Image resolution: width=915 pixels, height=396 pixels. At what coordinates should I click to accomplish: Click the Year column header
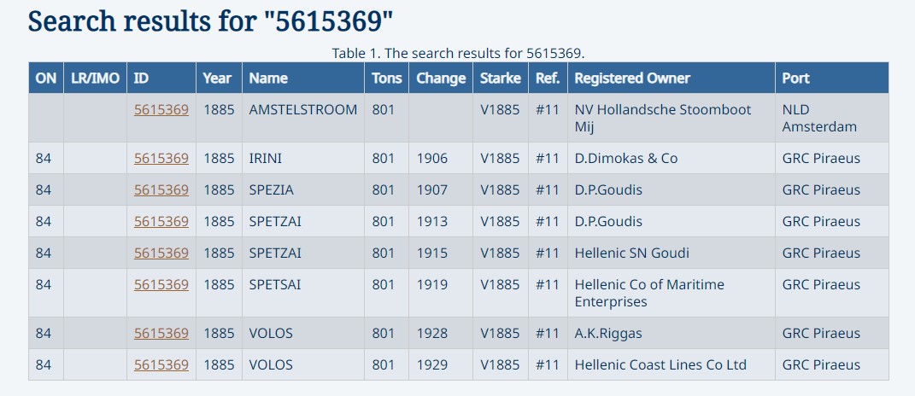click(217, 79)
